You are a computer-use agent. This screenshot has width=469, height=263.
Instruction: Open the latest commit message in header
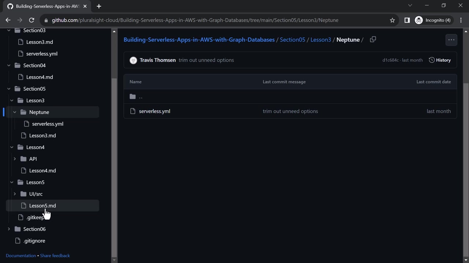206,60
